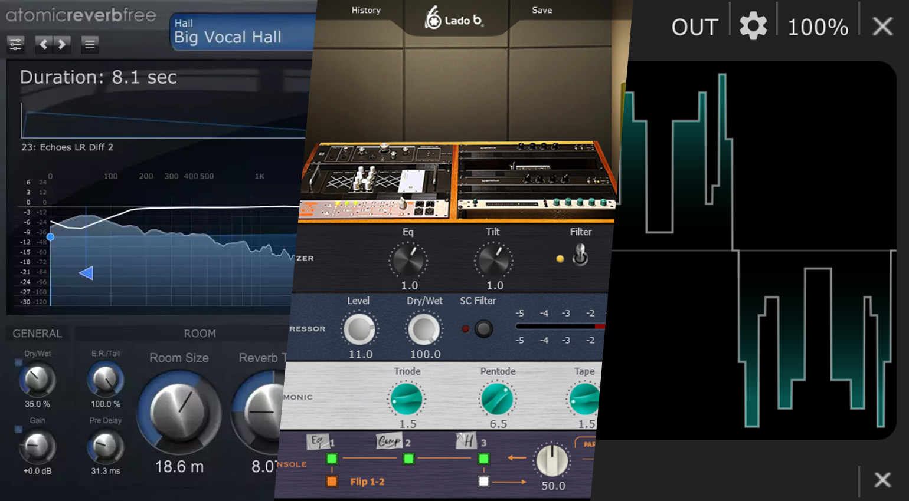Toggle green Eq slot 1 button

coord(332,459)
